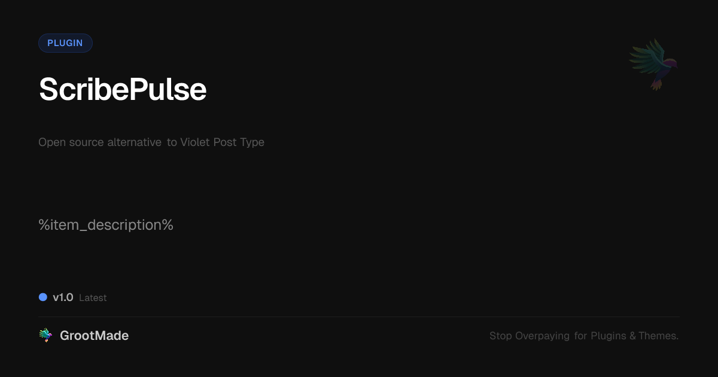Click the v1.0 version number
This screenshot has width=718, height=377.
(63, 297)
